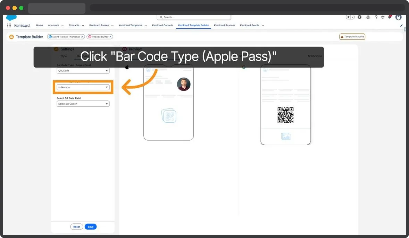Expand the Contacts tab chevron

pyautogui.click(x=83, y=26)
